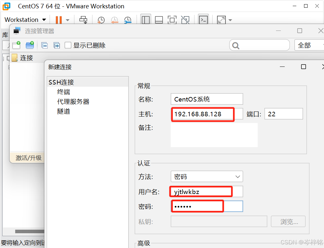Screen dimensions: 324x248
Task: Expand the stretch guest display dropdown arrow
Action: 230,20
